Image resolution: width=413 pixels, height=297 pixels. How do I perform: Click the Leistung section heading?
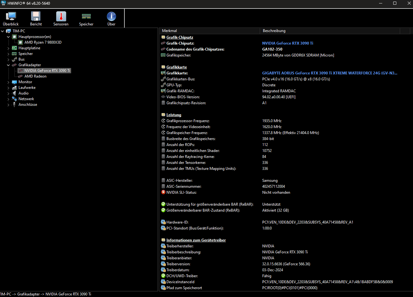coord(174,115)
